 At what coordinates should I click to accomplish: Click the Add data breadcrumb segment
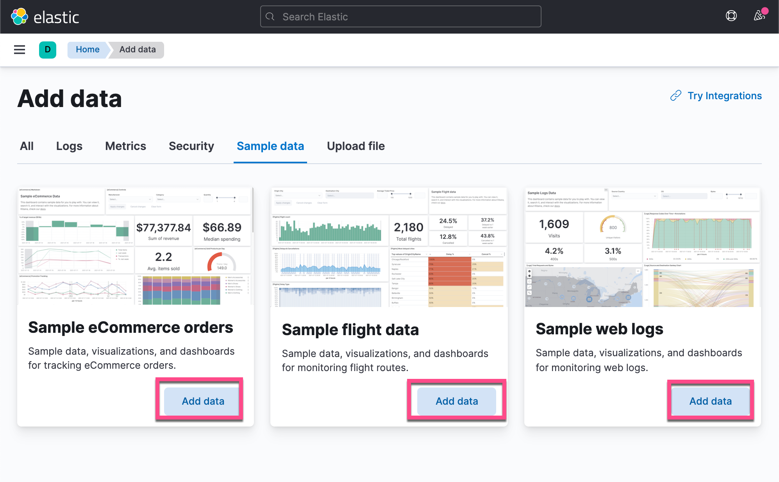pyautogui.click(x=138, y=50)
